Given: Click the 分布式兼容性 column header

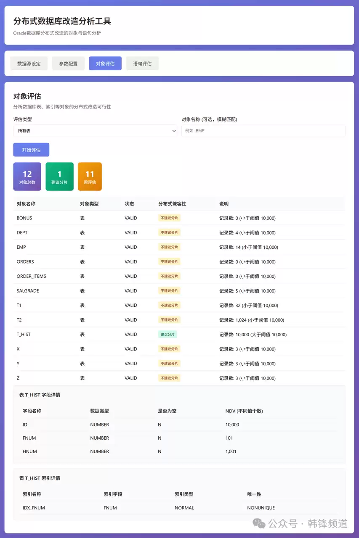Looking at the screenshot, I should [172, 204].
